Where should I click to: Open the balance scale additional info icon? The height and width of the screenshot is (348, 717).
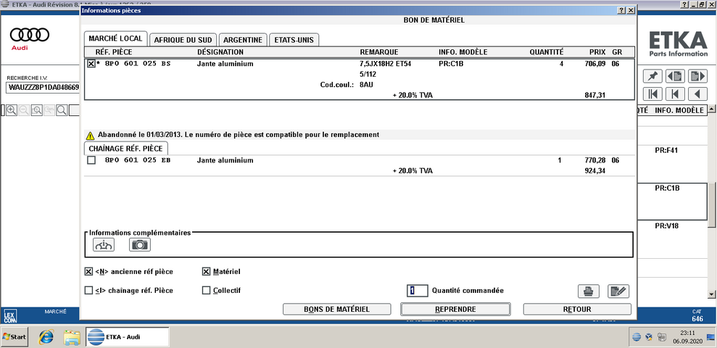[x=104, y=245]
